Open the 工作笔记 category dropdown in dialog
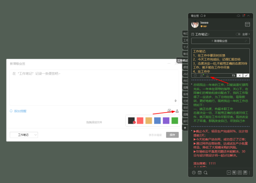The width and height of the screenshot is (256, 183). click(24, 135)
